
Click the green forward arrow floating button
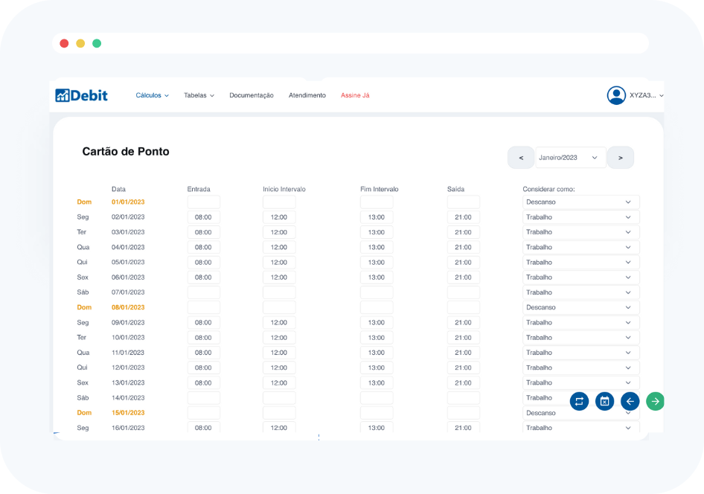[x=655, y=402]
